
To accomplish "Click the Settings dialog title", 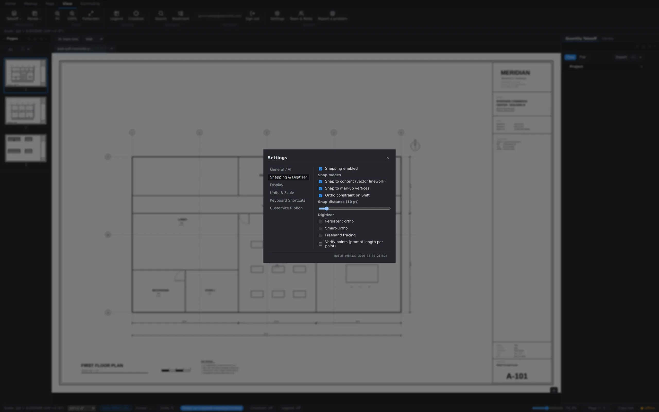I will pos(277,158).
